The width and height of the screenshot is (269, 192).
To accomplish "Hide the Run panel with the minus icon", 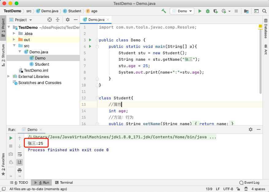I will (x=259, y=129).
